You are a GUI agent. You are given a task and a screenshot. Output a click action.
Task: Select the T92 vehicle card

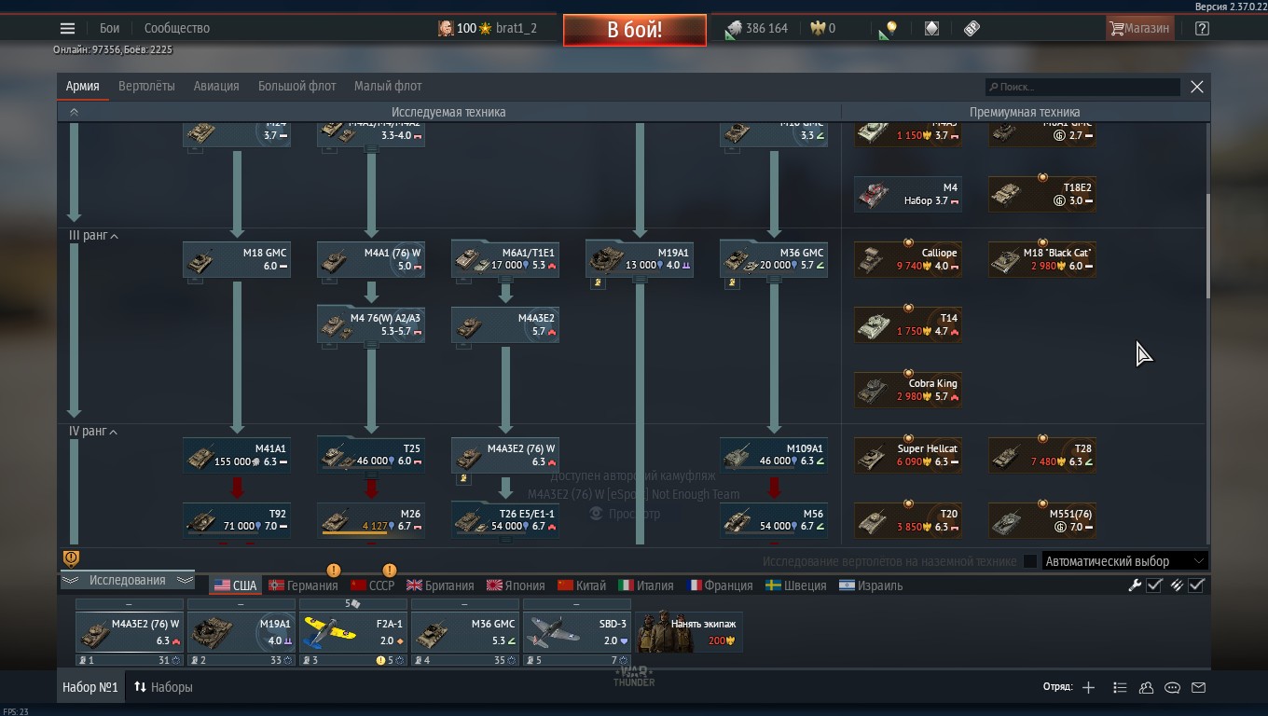[x=237, y=520]
